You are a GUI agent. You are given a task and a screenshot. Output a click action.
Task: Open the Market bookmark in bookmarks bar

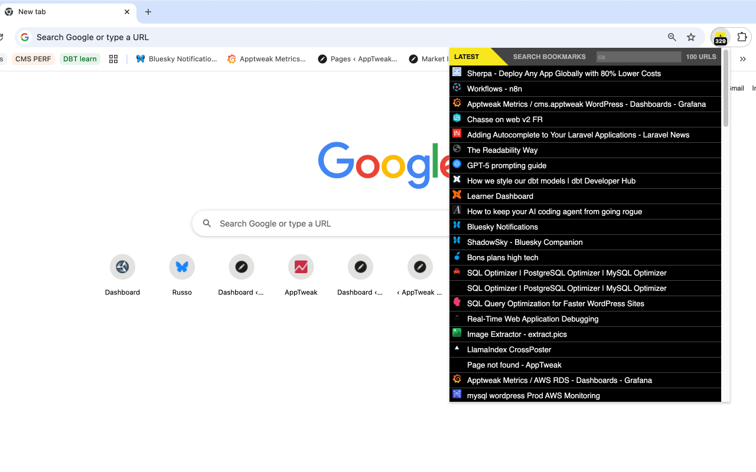pos(428,59)
